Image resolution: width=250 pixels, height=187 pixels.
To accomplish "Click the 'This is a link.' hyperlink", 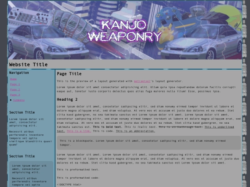I will [79, 131].
